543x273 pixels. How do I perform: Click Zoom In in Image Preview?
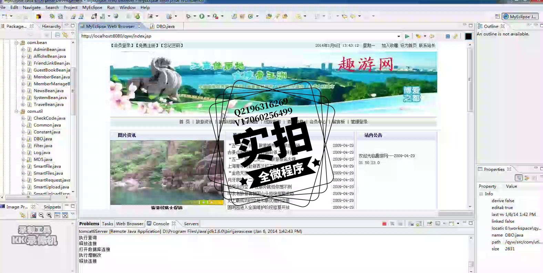pos(49,215)
